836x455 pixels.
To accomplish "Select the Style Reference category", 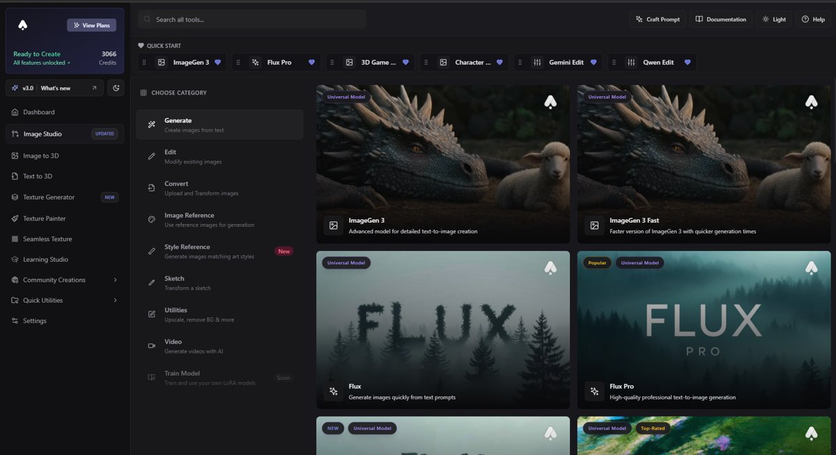I will point(219,251).
